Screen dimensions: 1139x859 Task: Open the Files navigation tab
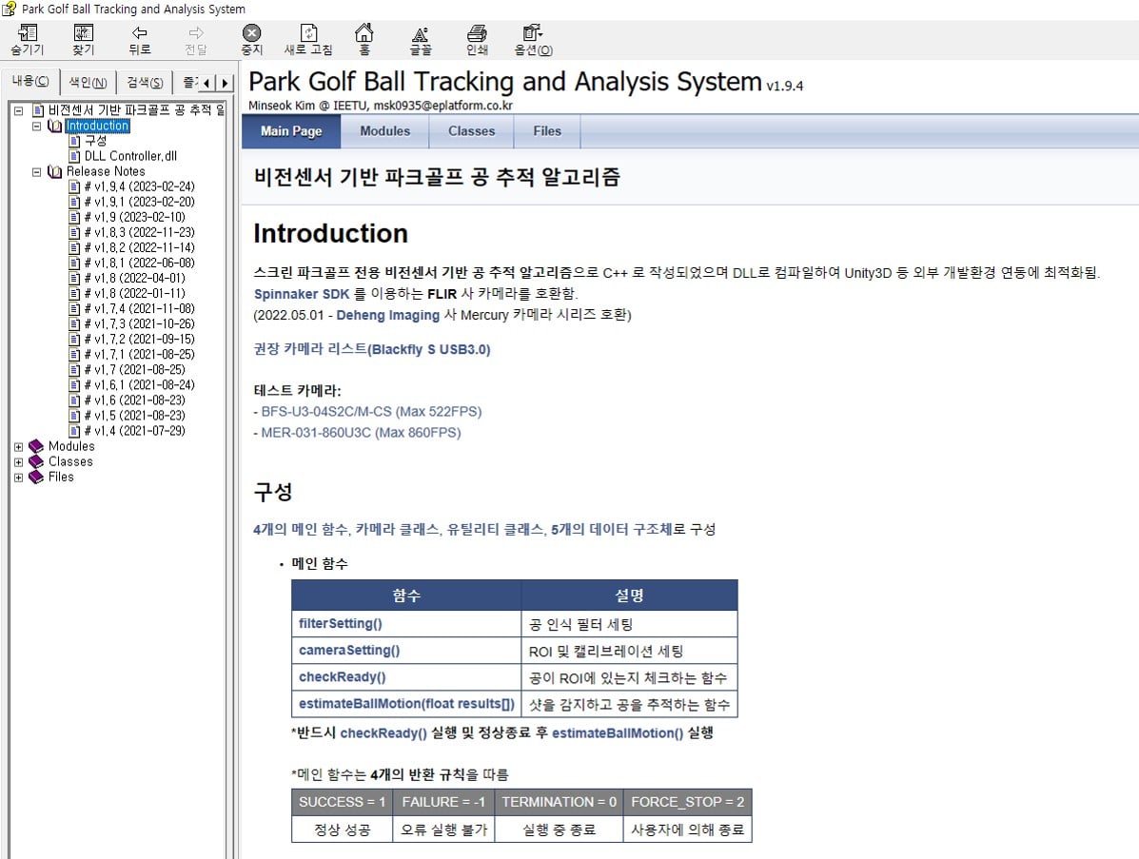547,131
